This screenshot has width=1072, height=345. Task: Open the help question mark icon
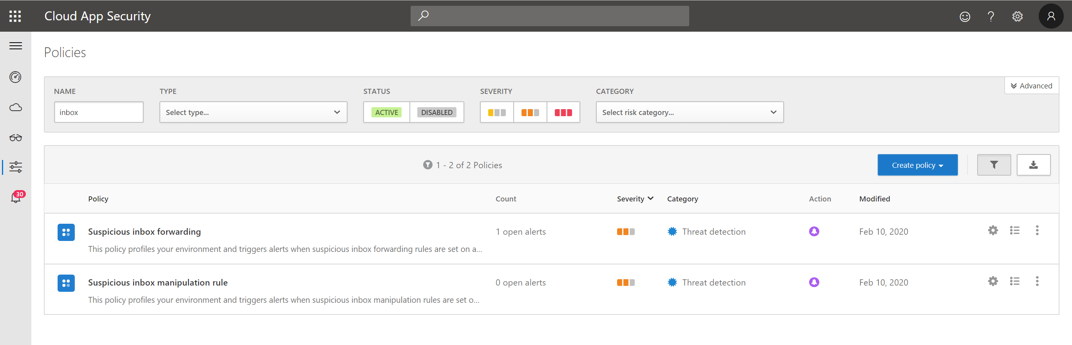pos(991,16)
